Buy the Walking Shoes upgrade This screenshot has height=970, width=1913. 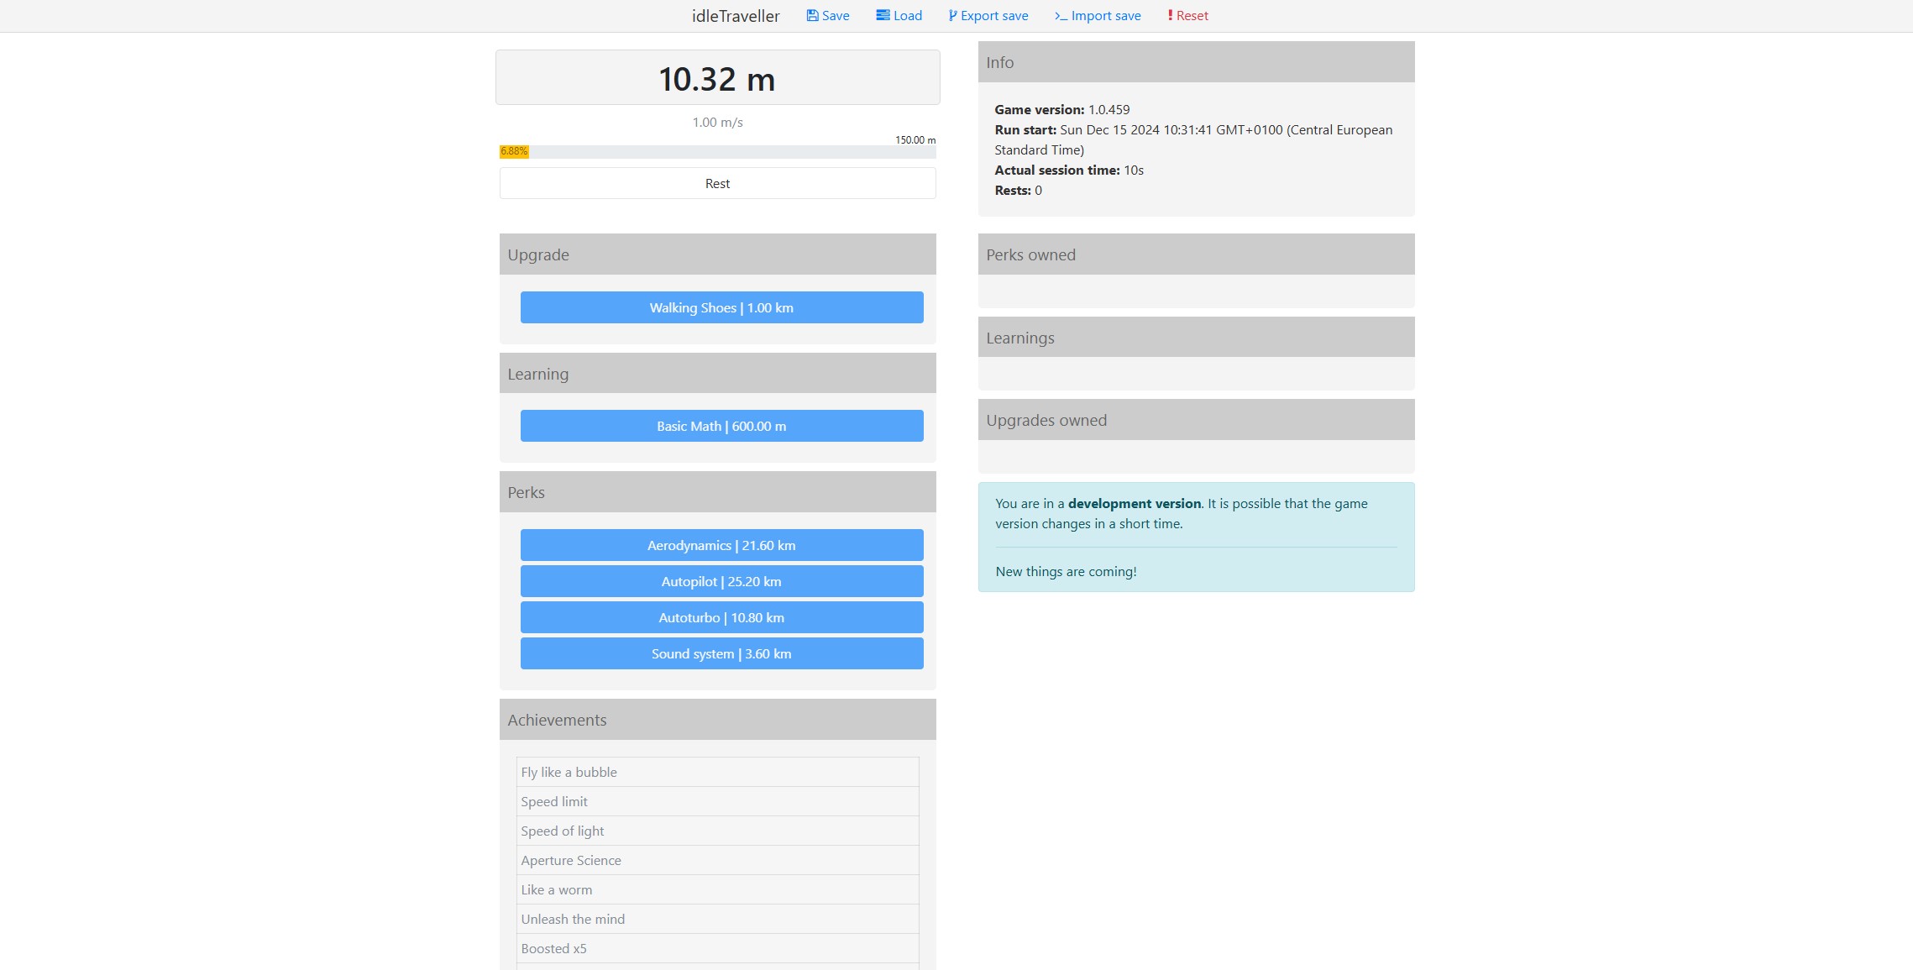(x=722, y=307)
